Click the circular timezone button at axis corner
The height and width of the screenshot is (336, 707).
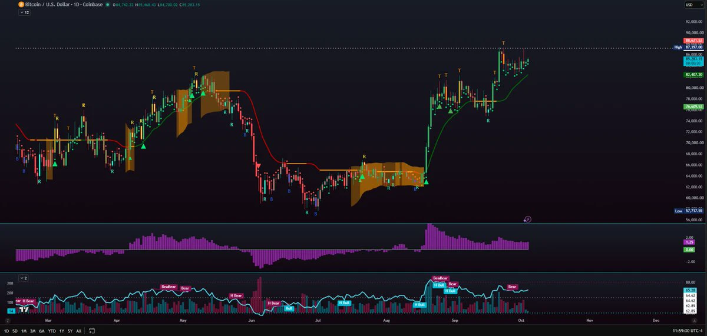(6, 321)
